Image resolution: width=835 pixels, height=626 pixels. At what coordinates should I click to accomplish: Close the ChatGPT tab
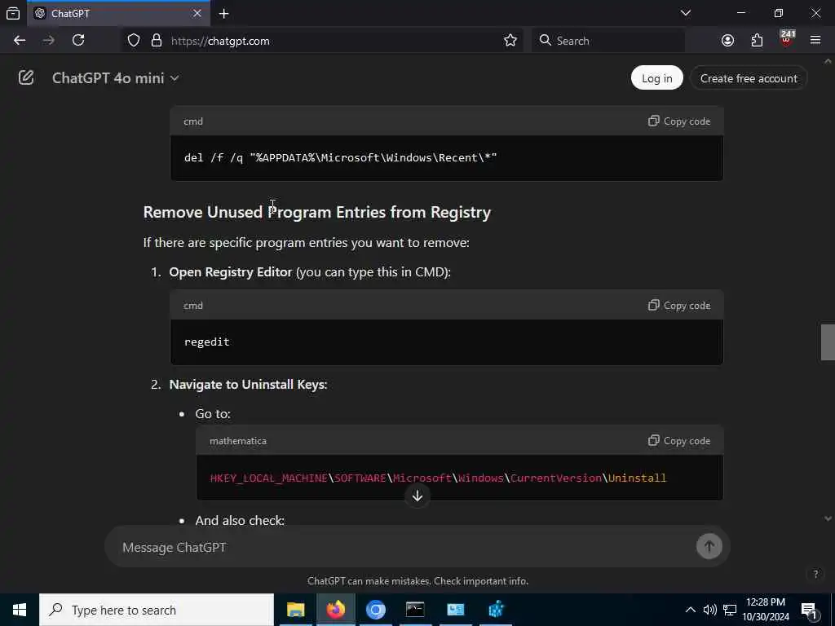click(x=197, y=13)
